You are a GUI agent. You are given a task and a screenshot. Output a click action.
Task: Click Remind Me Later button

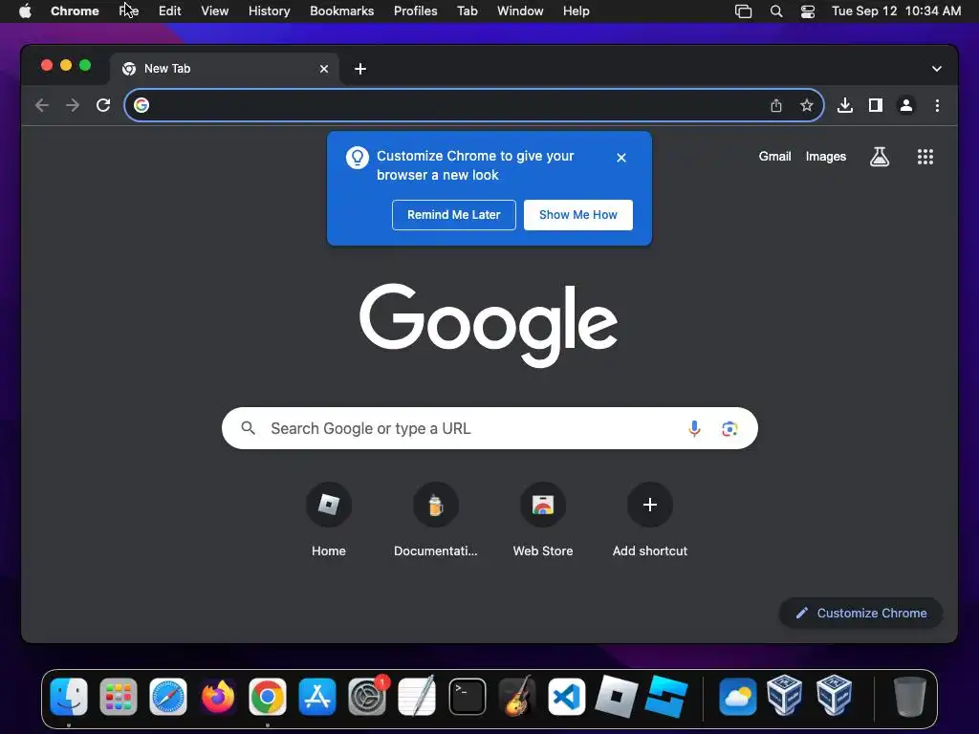coord(454,215)
